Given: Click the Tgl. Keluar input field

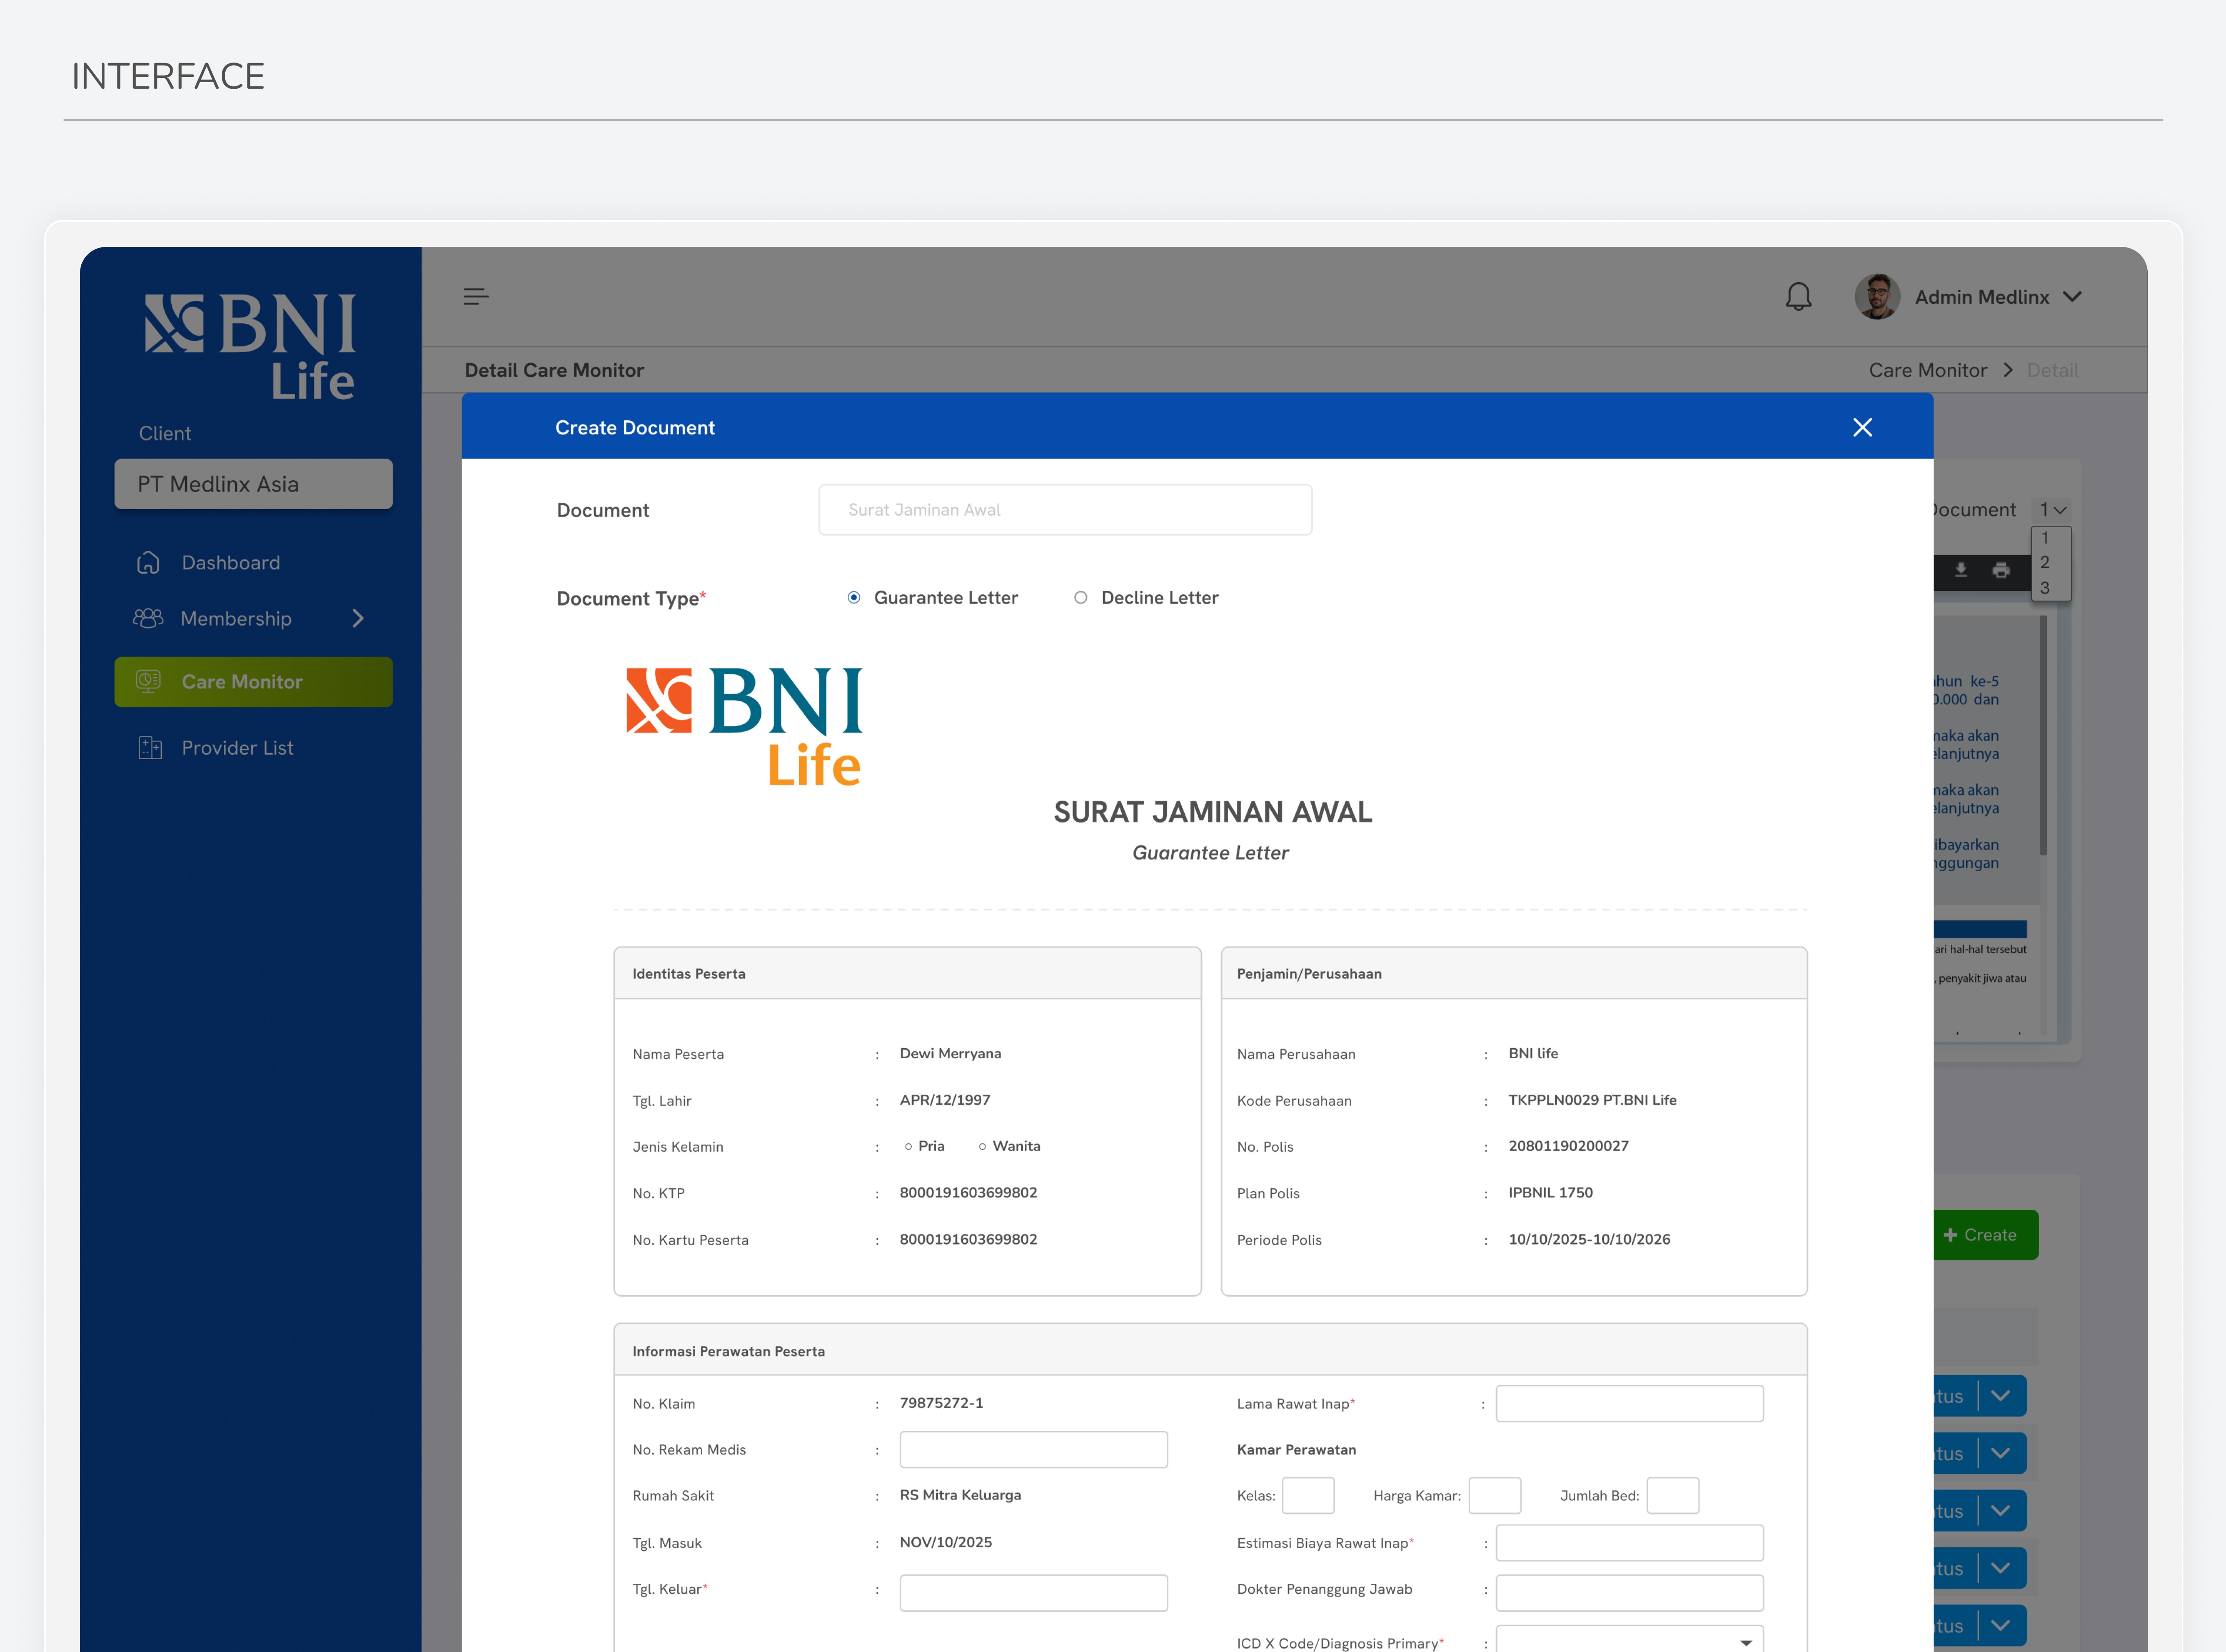Looking at the screenshot, I should coord(1033,1593).
